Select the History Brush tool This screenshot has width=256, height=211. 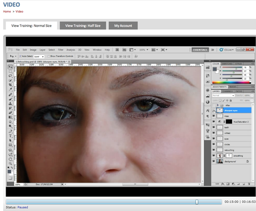tap(10, 108)
